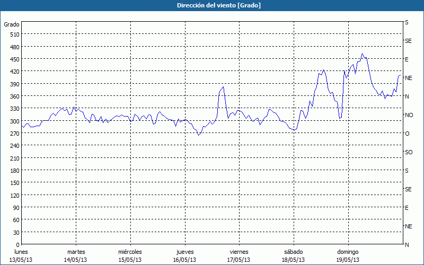Click the 'sábado' day label
This screenshot has height=265, width=424.
tap(293, 252)
